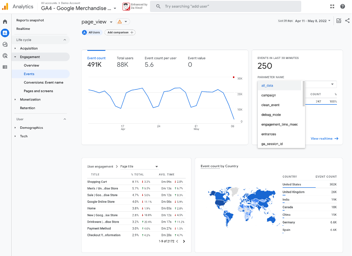Image resolution: width=352 pixels, height=256 pixels.
Task: Click the Help question mark icon
Action: pyautogui.click(x=343, y=6)
